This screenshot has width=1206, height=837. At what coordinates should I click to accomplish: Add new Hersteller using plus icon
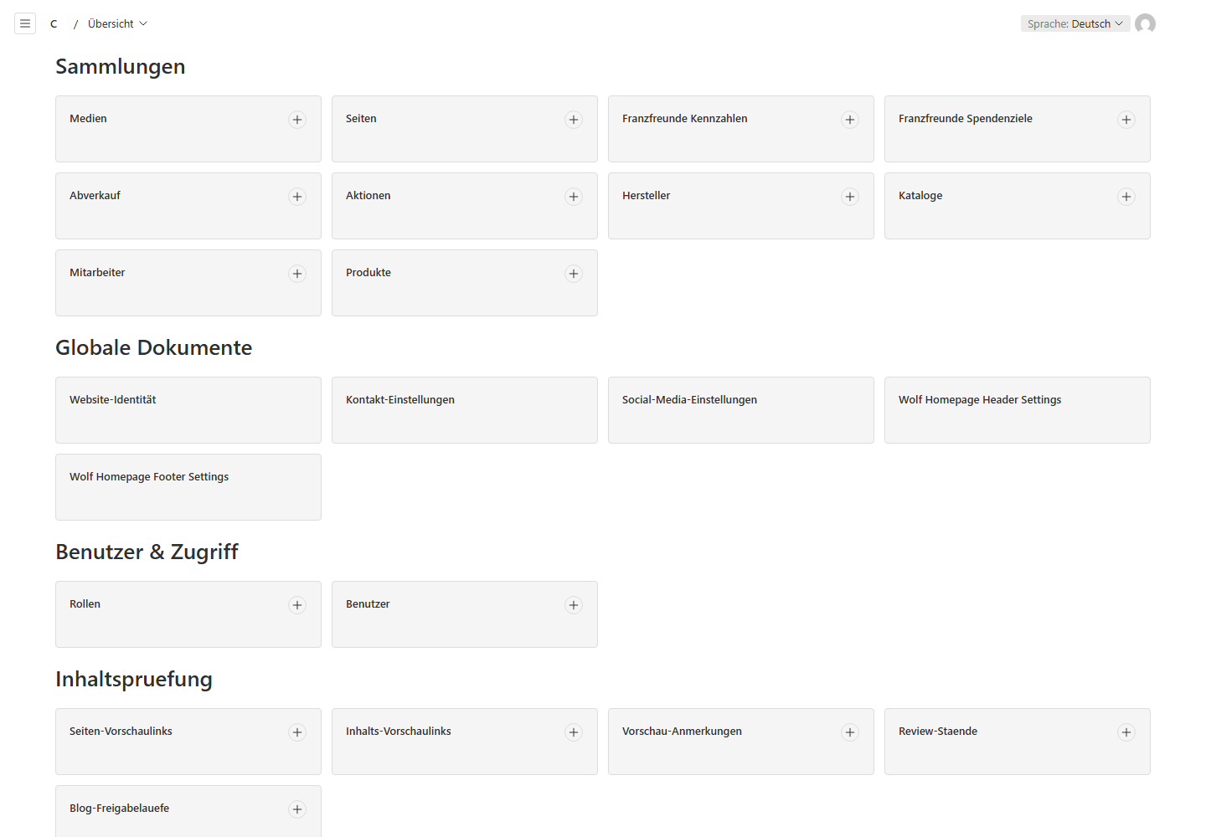point(850,197)
